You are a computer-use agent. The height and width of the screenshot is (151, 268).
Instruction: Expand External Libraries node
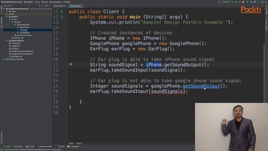point(4,59)
